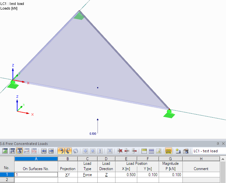The width and height of the screenshot is (226, 183).
Task: Click the 0.100 load label in viewport
Action: [93, 134]
